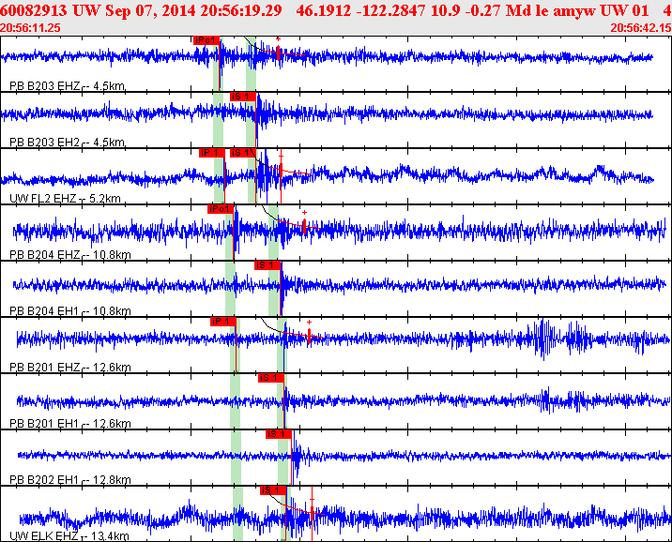Click the iS 1 pick flag on UW FL2 EHZ
The image size is (672, 542).
[242, 153]
